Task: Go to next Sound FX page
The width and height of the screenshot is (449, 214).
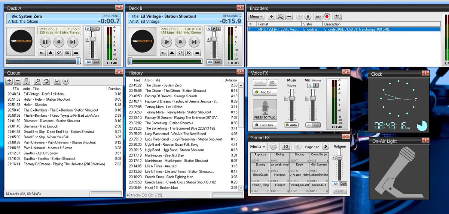Action: [325, 147]
